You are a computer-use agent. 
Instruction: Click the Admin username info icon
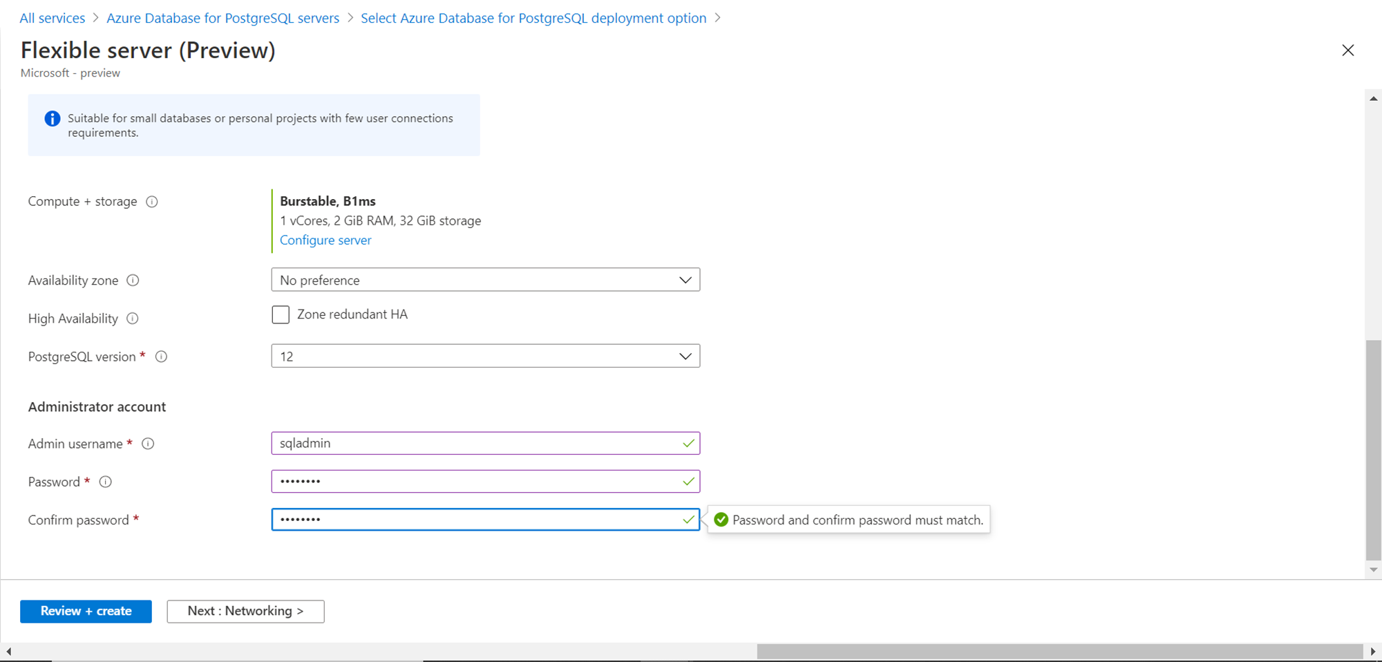(148, 444)
